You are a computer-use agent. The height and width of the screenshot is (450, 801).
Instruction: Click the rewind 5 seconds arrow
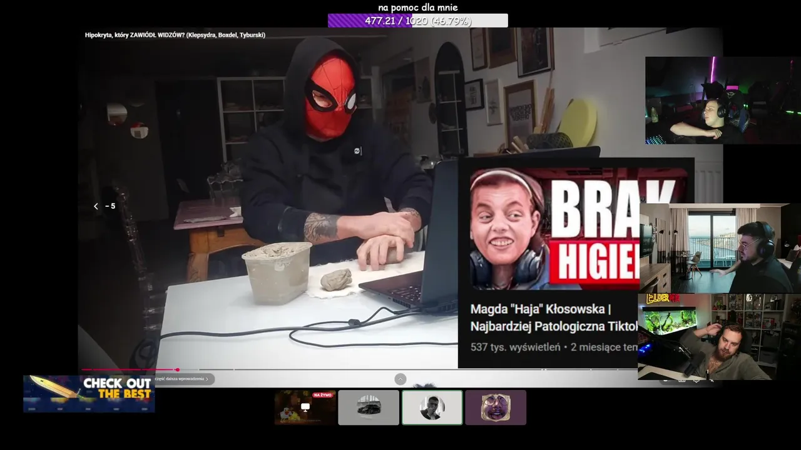[x=96, y=206]
